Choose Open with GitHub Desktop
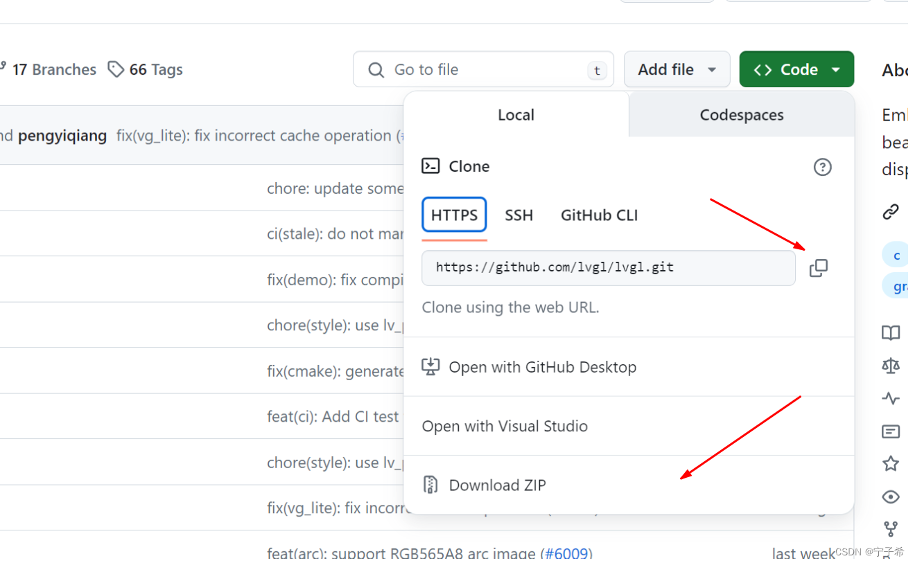Viewport: 915px width, 563px height. point(629,367)
